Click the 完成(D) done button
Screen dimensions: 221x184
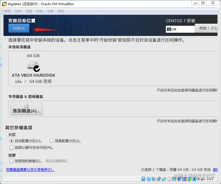(x=19, y=28)
